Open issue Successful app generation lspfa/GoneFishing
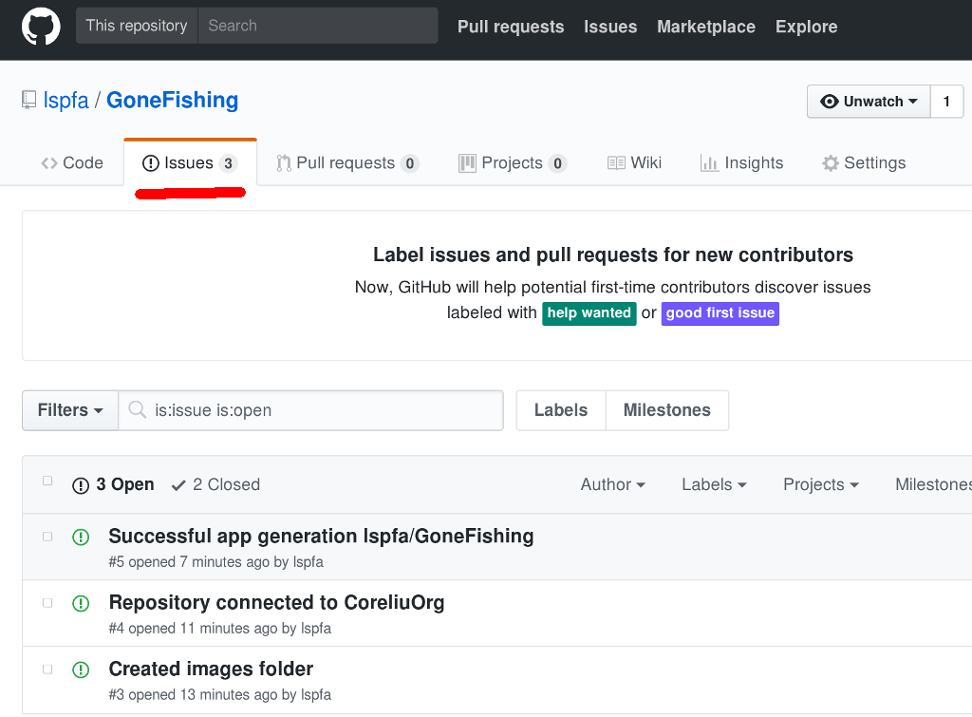 point(321,536)
